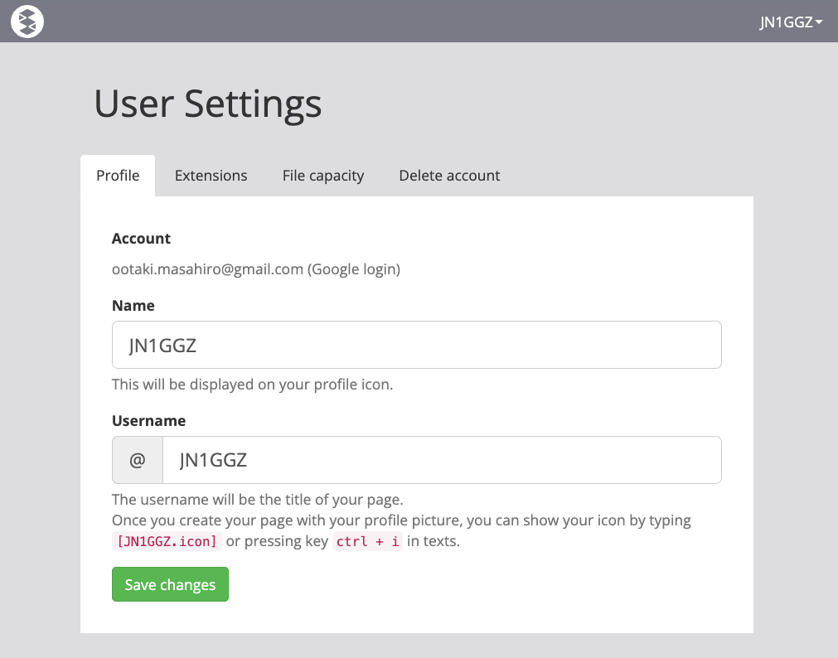Click the bold Account label
This screenshot has width=838, height=658.
click(141, 239)
